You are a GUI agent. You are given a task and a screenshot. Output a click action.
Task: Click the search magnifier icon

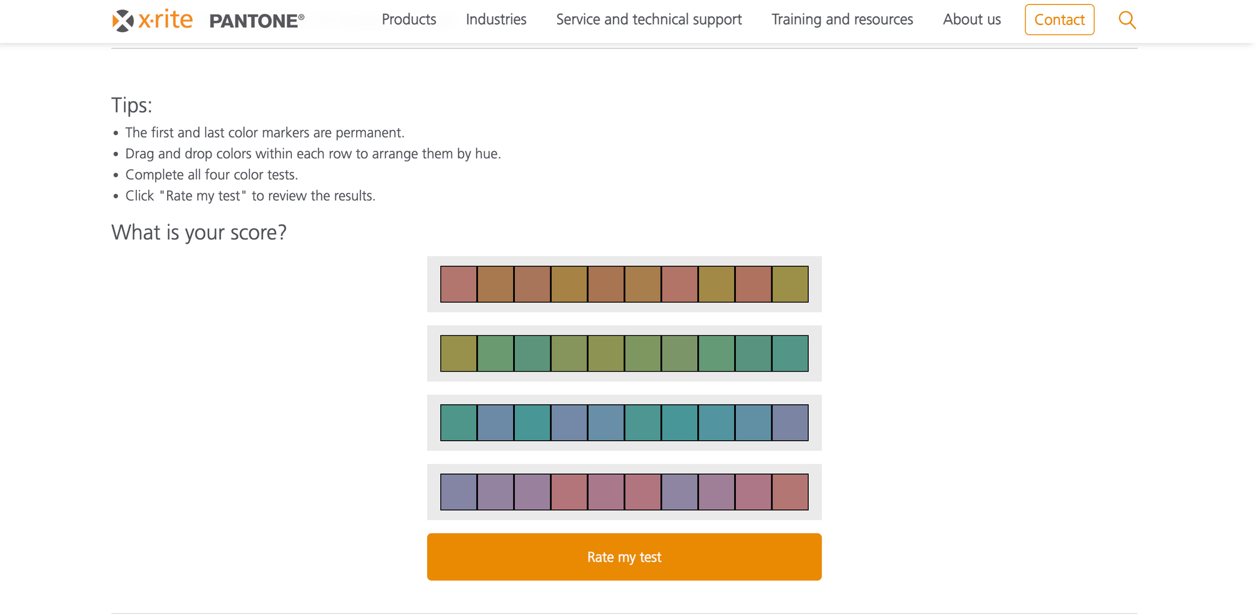[x=1127, y=20]
